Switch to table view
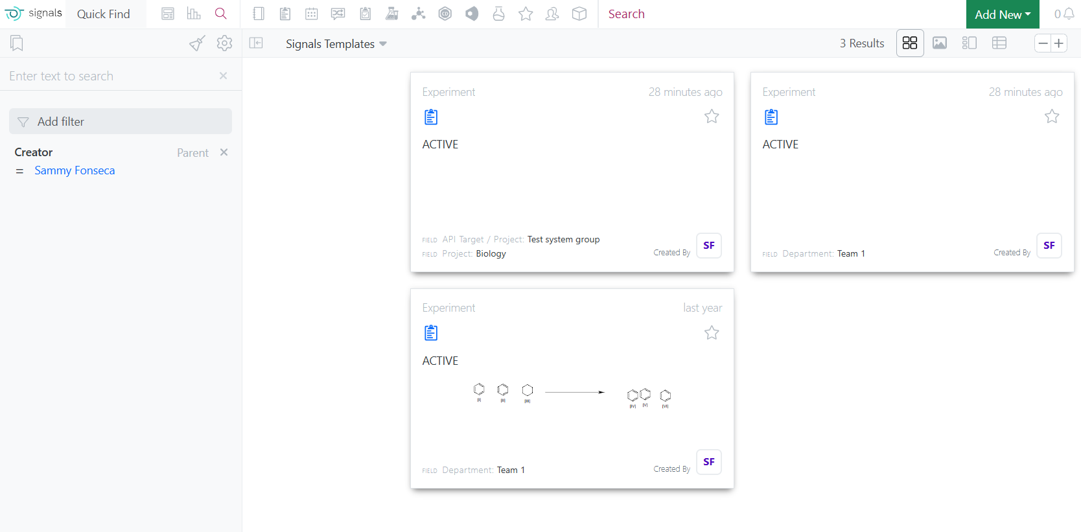 [999, 43]
